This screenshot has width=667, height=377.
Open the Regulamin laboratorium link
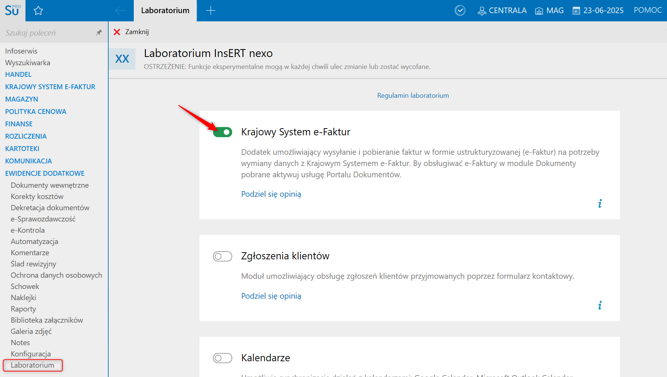coord(413,96)
